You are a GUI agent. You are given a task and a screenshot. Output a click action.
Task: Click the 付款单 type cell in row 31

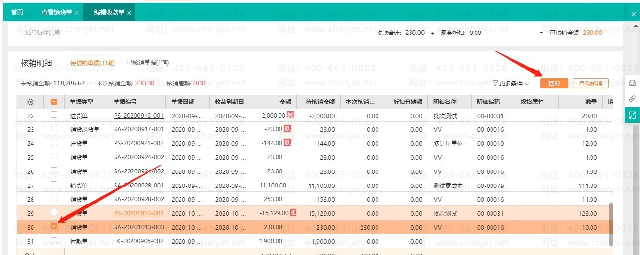[x=79, y=241]
